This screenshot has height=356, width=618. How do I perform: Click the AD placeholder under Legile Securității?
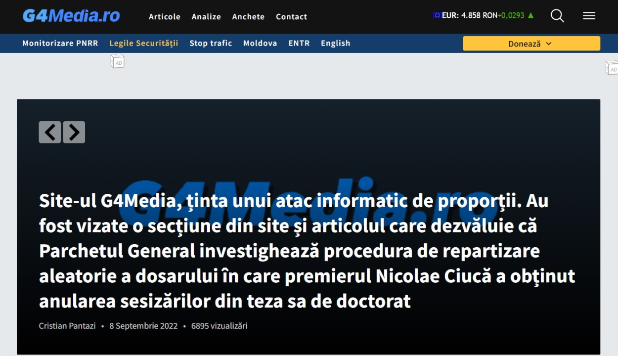coord(117,61)
